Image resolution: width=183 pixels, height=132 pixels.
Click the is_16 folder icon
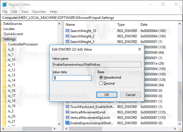click(x=4, y=91)
